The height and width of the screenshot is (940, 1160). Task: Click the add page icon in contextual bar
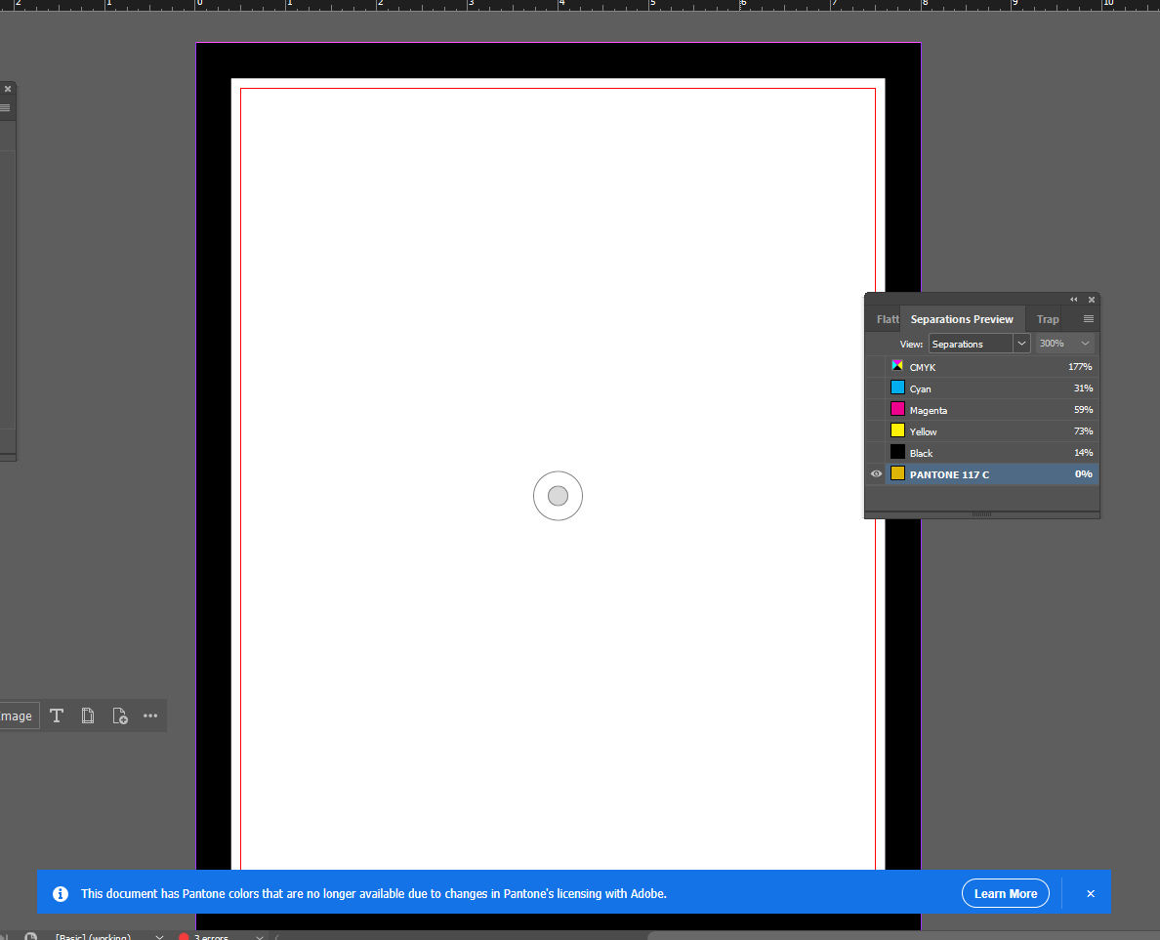119,715
